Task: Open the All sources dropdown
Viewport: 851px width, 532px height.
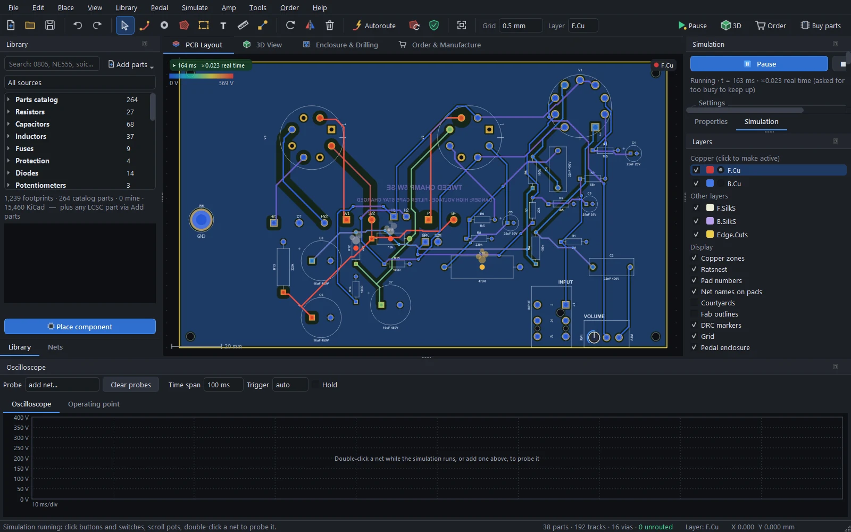Action: click(x=80, y=82)
